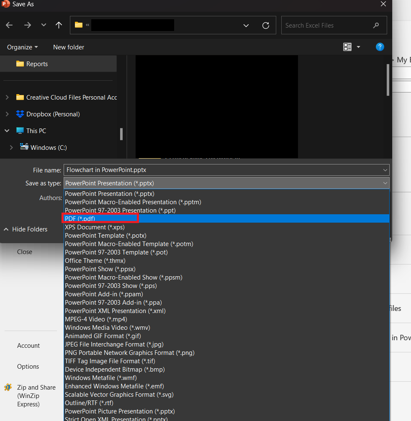
Task: Open recent locations chevron beside forward arrow
Action: tap(44, 25)
